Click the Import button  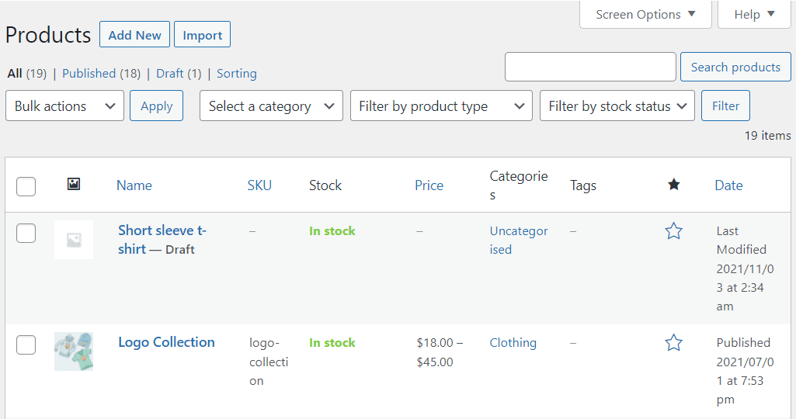(x=202, y=34)
